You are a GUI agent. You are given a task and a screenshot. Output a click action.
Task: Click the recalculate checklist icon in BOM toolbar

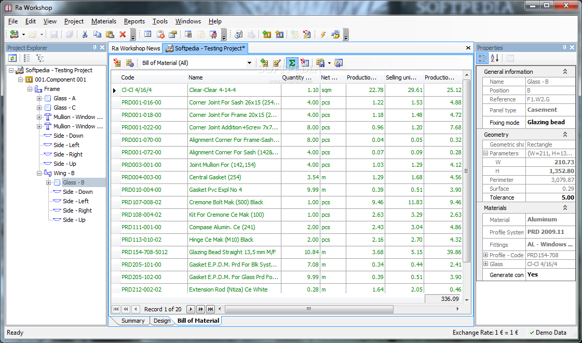[117, 63]
